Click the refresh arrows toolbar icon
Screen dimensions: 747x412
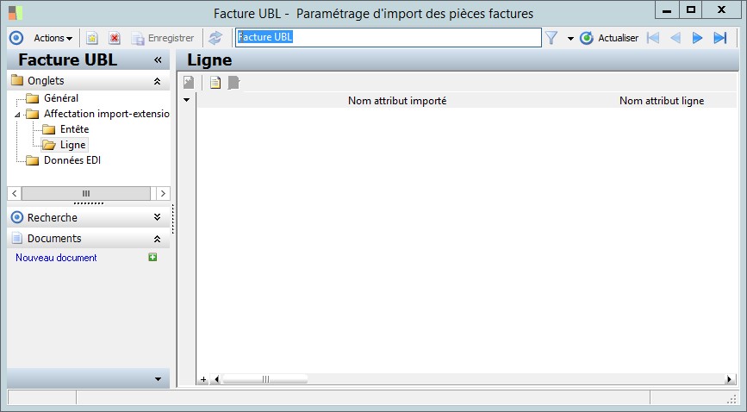coord(215,38)
